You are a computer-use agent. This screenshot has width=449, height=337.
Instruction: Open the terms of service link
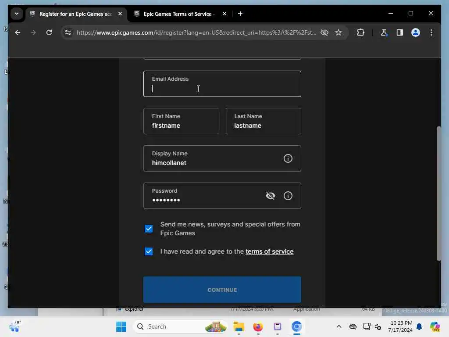click(x=270, y=251)
